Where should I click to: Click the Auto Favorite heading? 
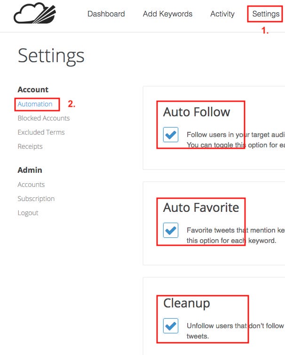[x=201, y=207]
